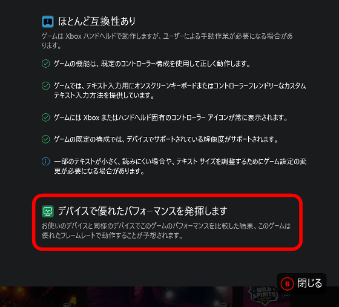The height and width of the screenshot is (307, 339).
Task: Close the dialog with 閉じる button
Action: pyautogui.click(x=301, y=283)
